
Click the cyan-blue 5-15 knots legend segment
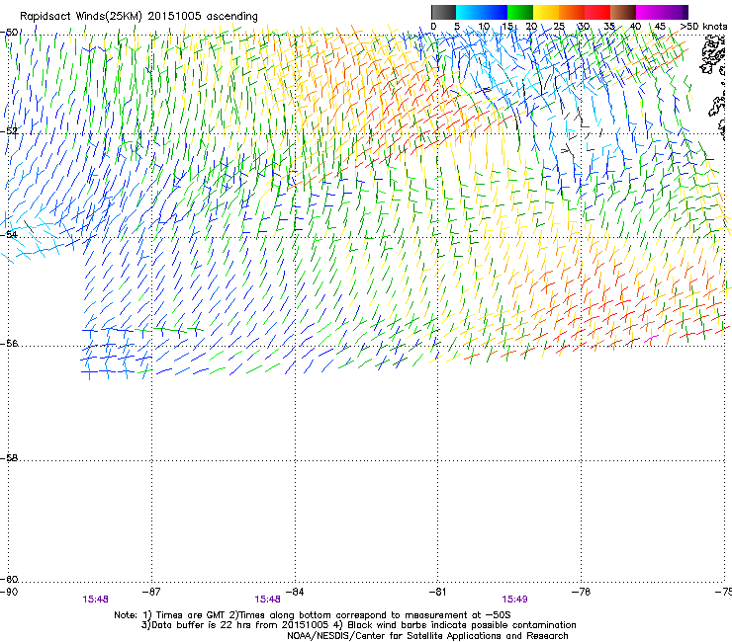click(482, 12)
